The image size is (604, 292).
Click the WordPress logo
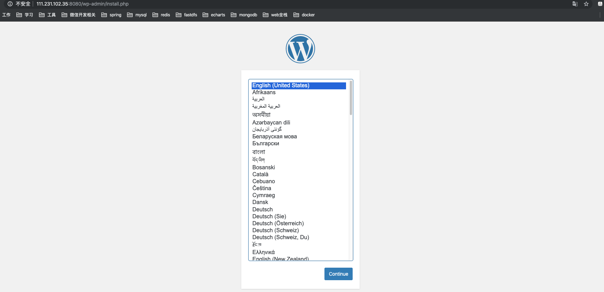coord(300,49)
